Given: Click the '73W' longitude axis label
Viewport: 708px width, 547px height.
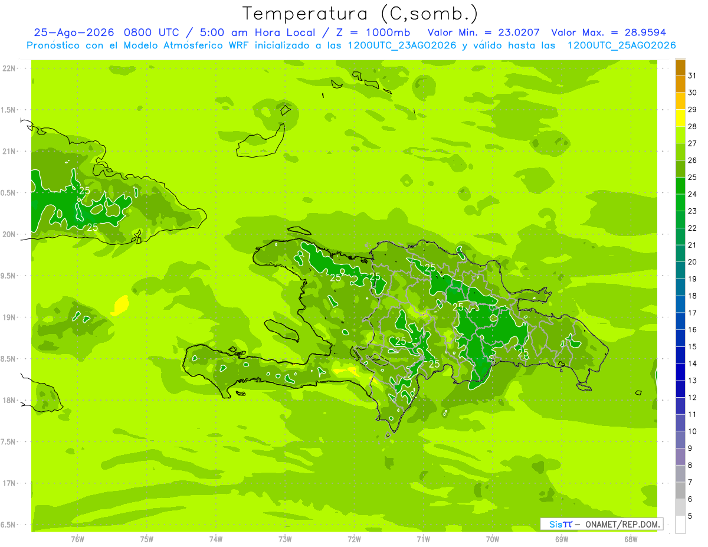Looking at the screenshot, I should (285, 539).
